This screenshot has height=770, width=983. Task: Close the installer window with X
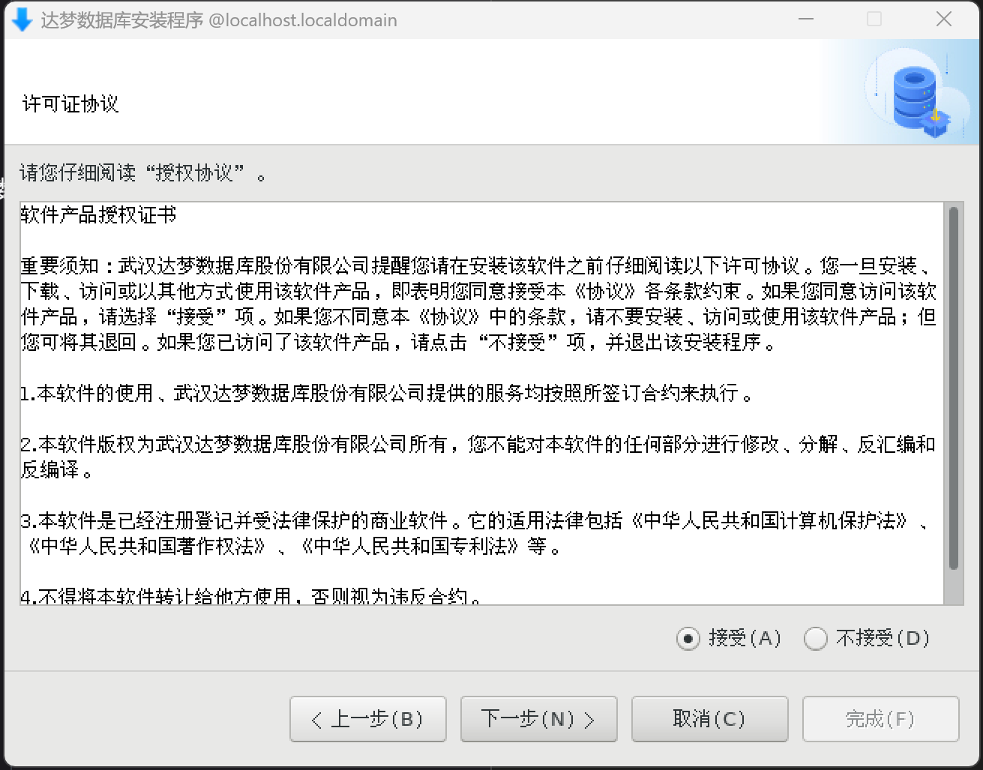point(944,19)
